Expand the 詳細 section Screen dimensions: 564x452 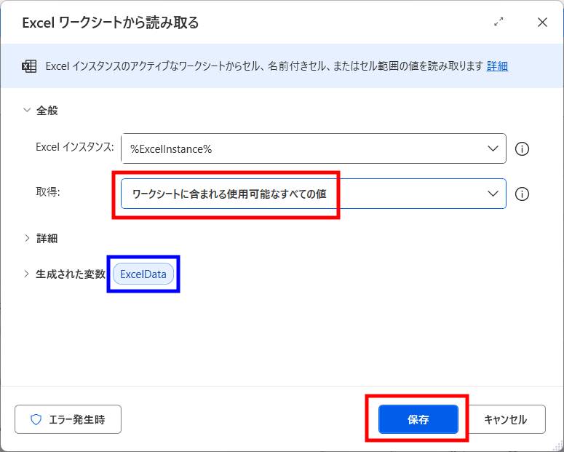pyautogui.click(x=27, y=238)
